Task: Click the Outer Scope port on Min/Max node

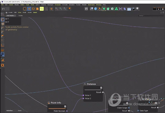Action: pos(129,108)
